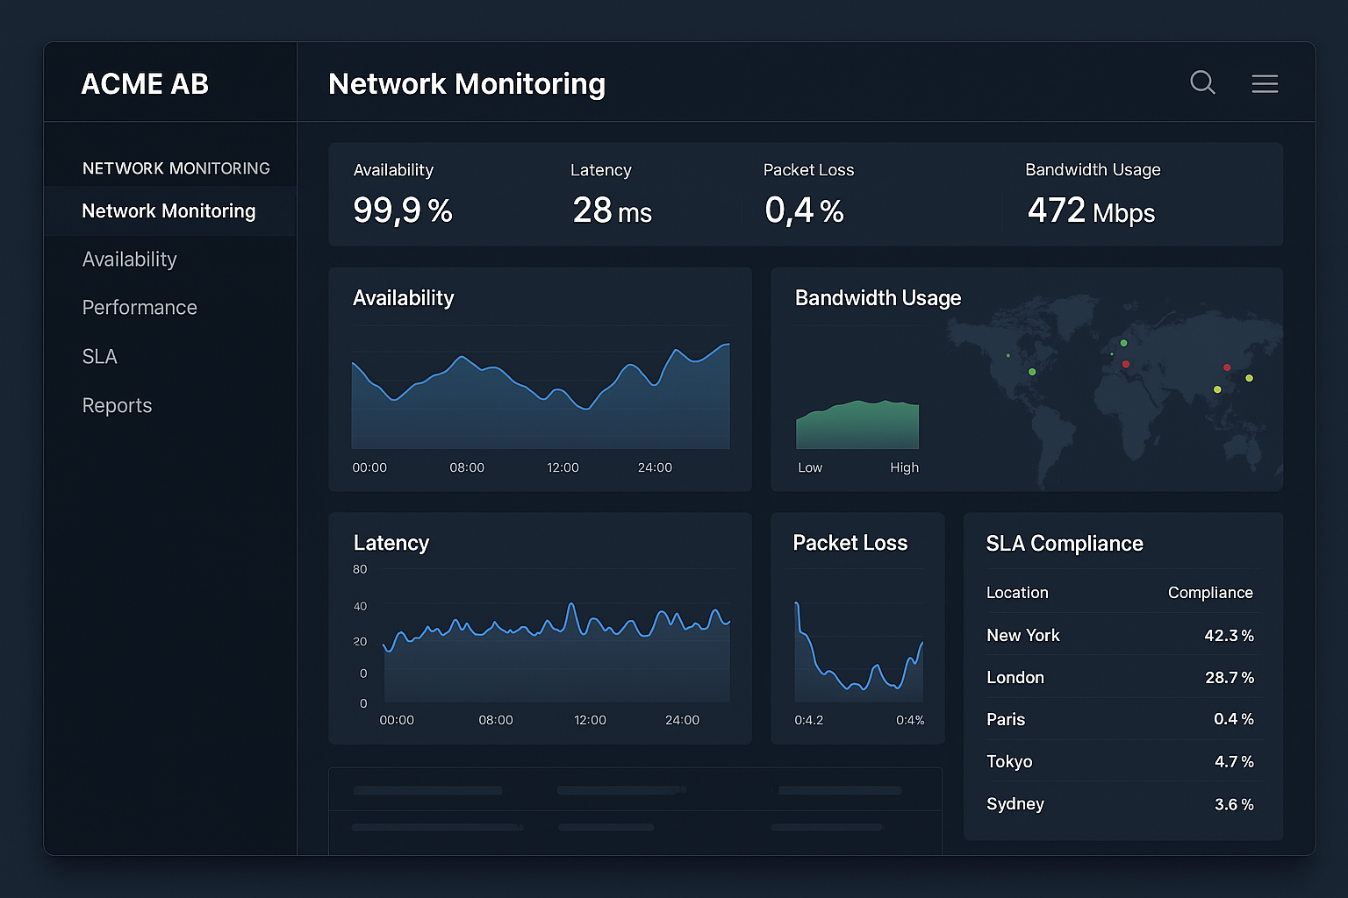Navigate to Reports
Screen dimensions: 1348x898
(x=117, y=405)
